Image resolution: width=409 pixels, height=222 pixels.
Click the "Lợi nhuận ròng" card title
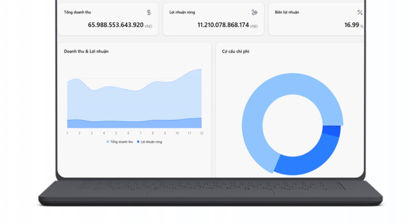[182, 12]
